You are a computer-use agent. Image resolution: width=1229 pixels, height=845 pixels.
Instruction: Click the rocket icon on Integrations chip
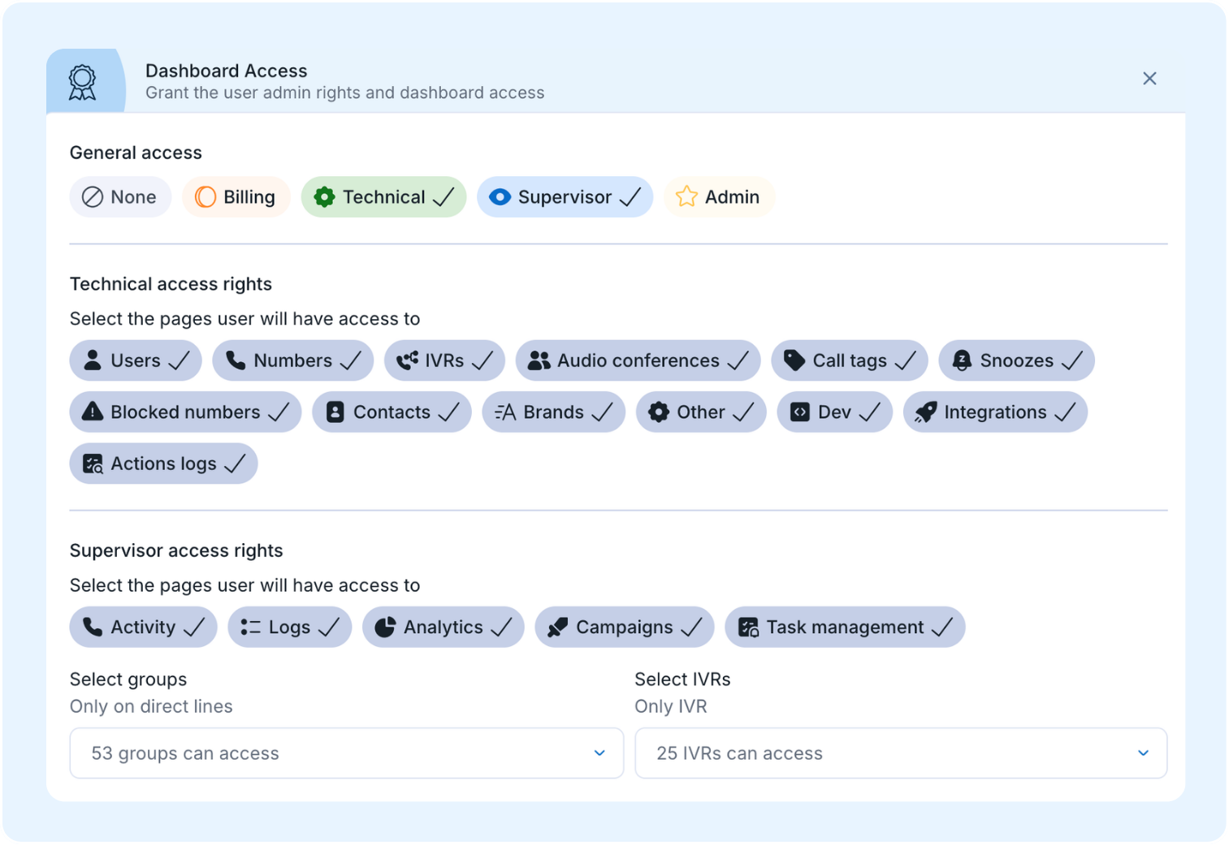pyautogui.click(x=925, y=412)
